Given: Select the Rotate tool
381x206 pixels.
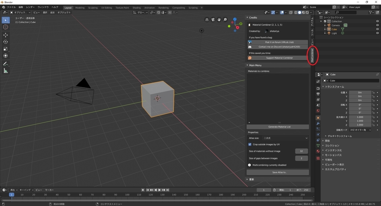Looking at the screenshot, I should (x=6, y=42).
